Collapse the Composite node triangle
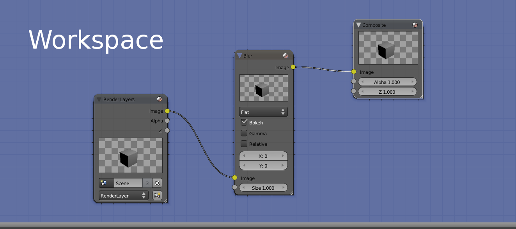Image resolution: width=516 pixels, height=229 pixels. click(x=358, y=25)
